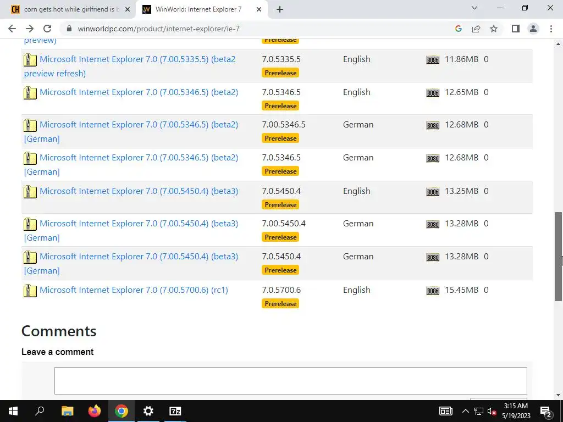This screenshot has height=422, width=563.
Task: Click zip icon for beta3 English download
Action: [30, 192]
